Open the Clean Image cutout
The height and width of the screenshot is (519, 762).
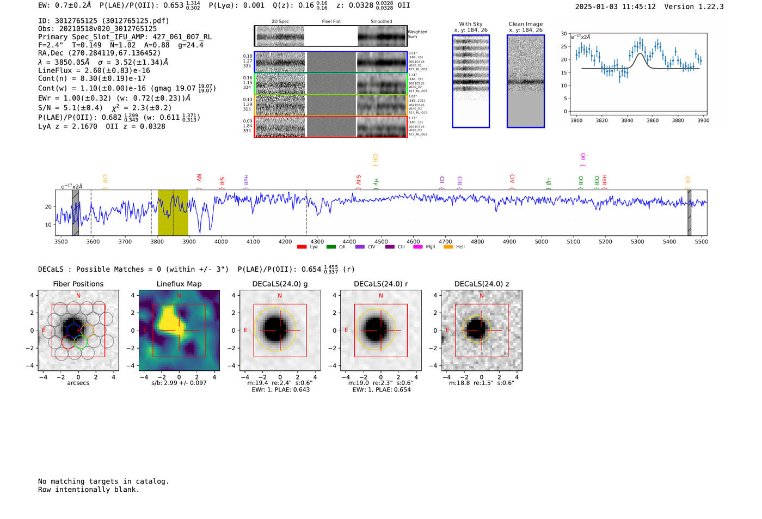(526, 81)
